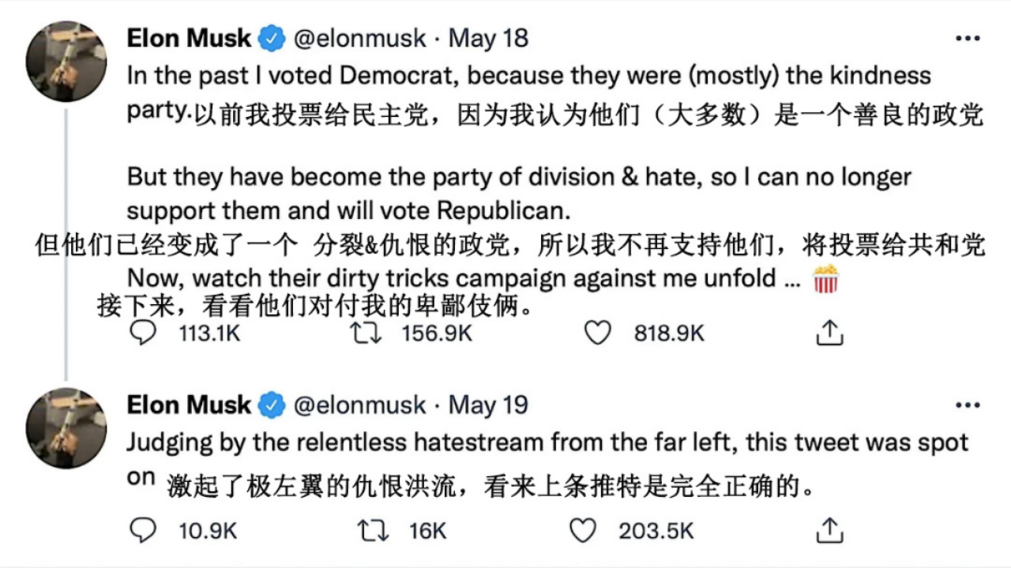The height and width of the screenshot is (568, 1011).
Task: Retweet the May 19 tweet
Action: pos(373,532)
